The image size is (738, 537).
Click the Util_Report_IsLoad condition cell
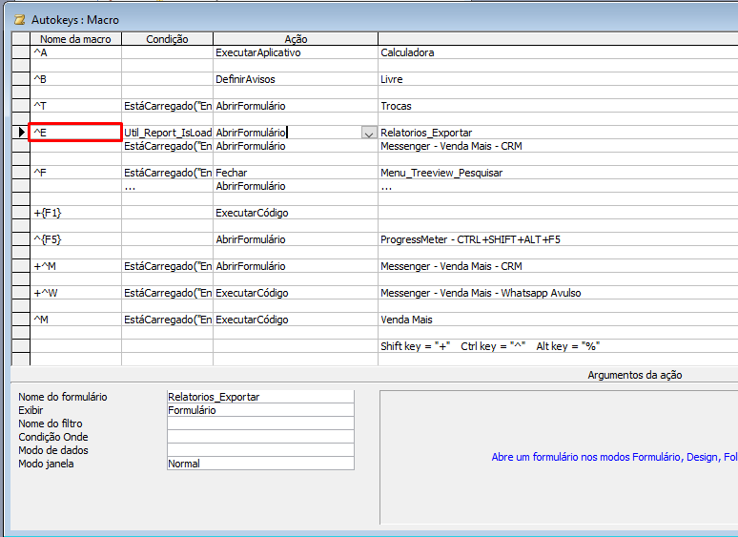coord(167,133)
